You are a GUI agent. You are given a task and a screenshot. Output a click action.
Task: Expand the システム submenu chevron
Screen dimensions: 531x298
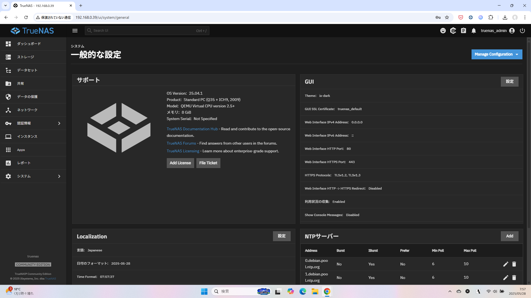[59, 176]
